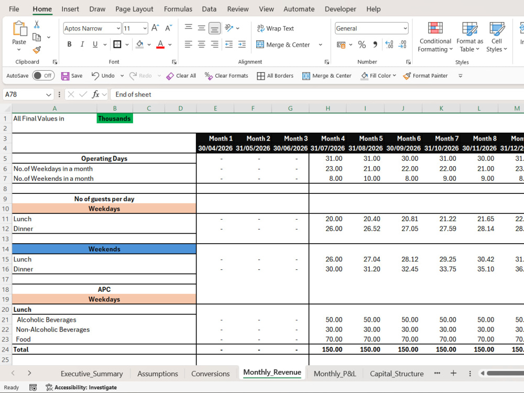The image size is (524, 393).
Task: Open the Developer ribbon tab
Action: coord(340,9)
